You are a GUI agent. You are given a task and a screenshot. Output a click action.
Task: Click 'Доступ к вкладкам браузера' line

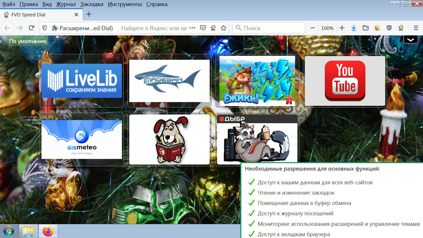point(294,234)
